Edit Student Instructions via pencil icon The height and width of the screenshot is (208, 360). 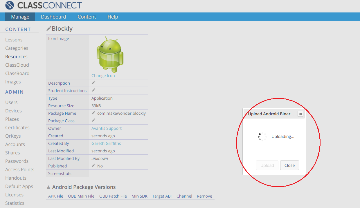(x=93, y=90)
